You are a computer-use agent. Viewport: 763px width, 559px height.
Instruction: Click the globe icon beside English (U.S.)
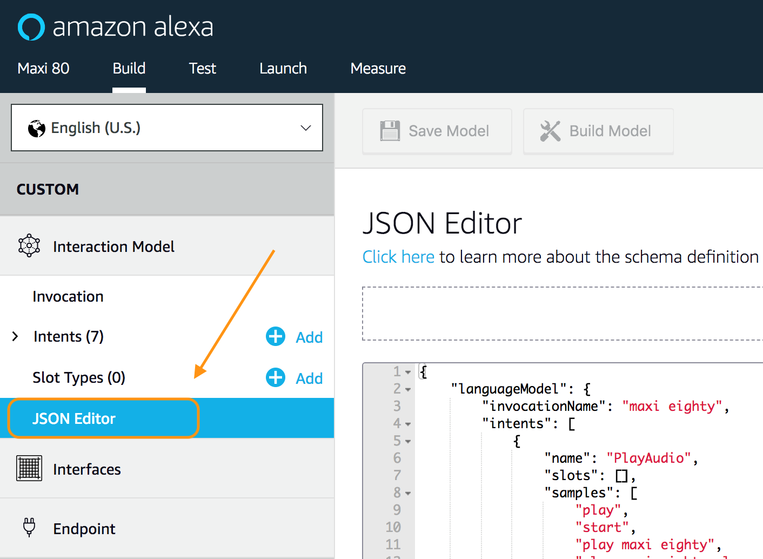click(36, 128)
